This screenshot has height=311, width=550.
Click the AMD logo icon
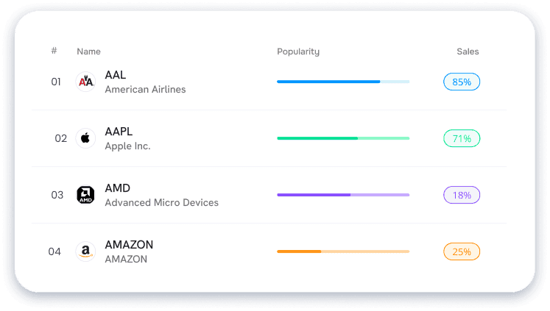point(86,195)
